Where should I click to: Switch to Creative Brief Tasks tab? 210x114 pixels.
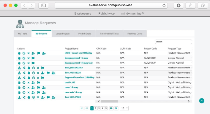pyautogui.click(x=109, y=34)
